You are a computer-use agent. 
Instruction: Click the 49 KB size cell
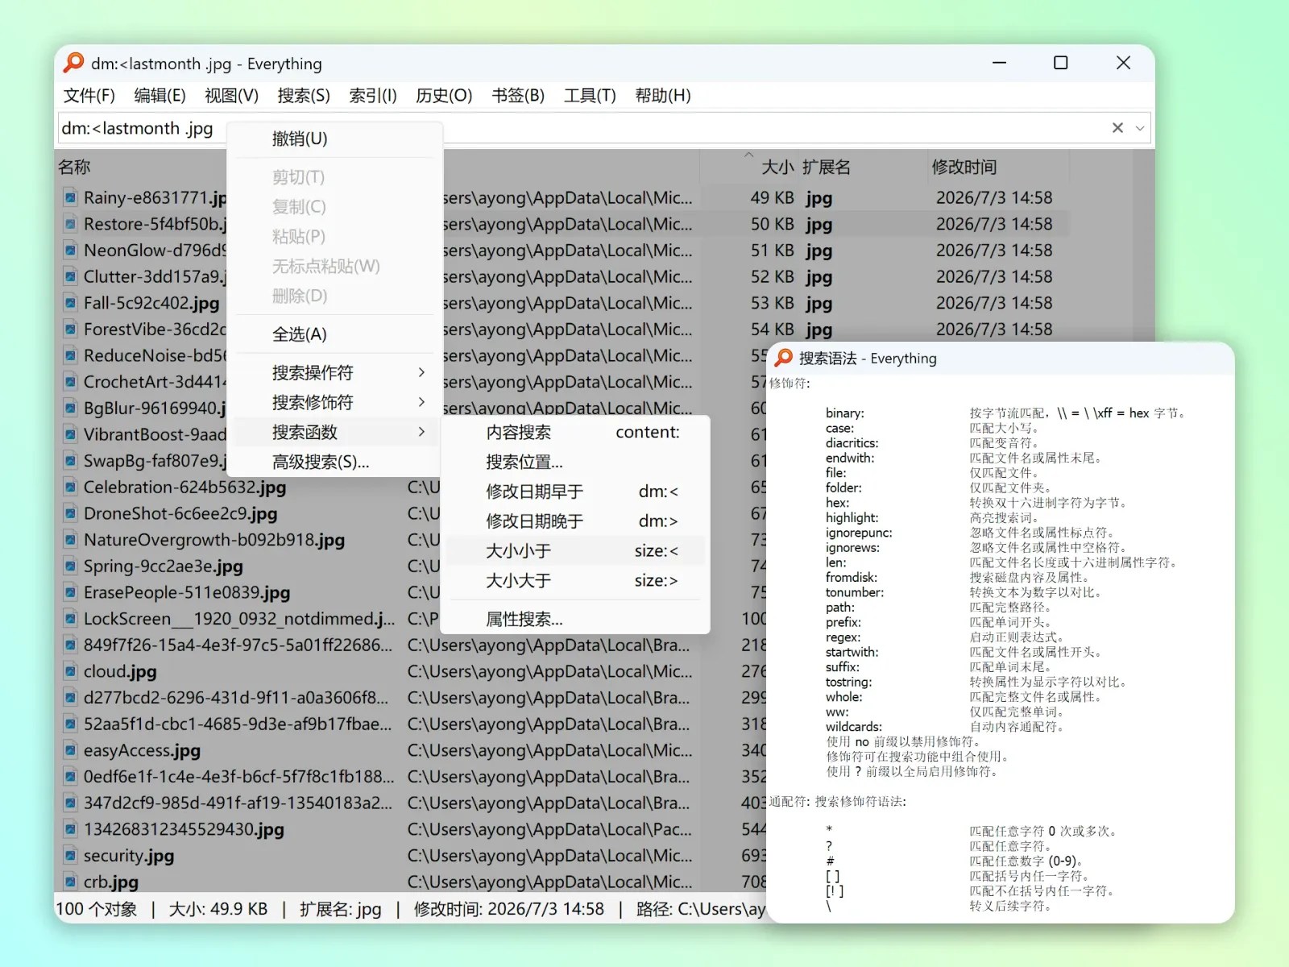pyautogui.click(x=772, y=197)
